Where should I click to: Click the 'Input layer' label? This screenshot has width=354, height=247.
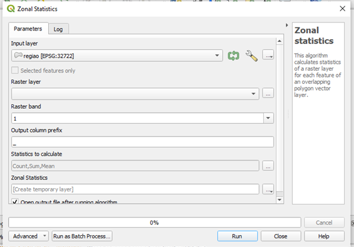(24, 43)
